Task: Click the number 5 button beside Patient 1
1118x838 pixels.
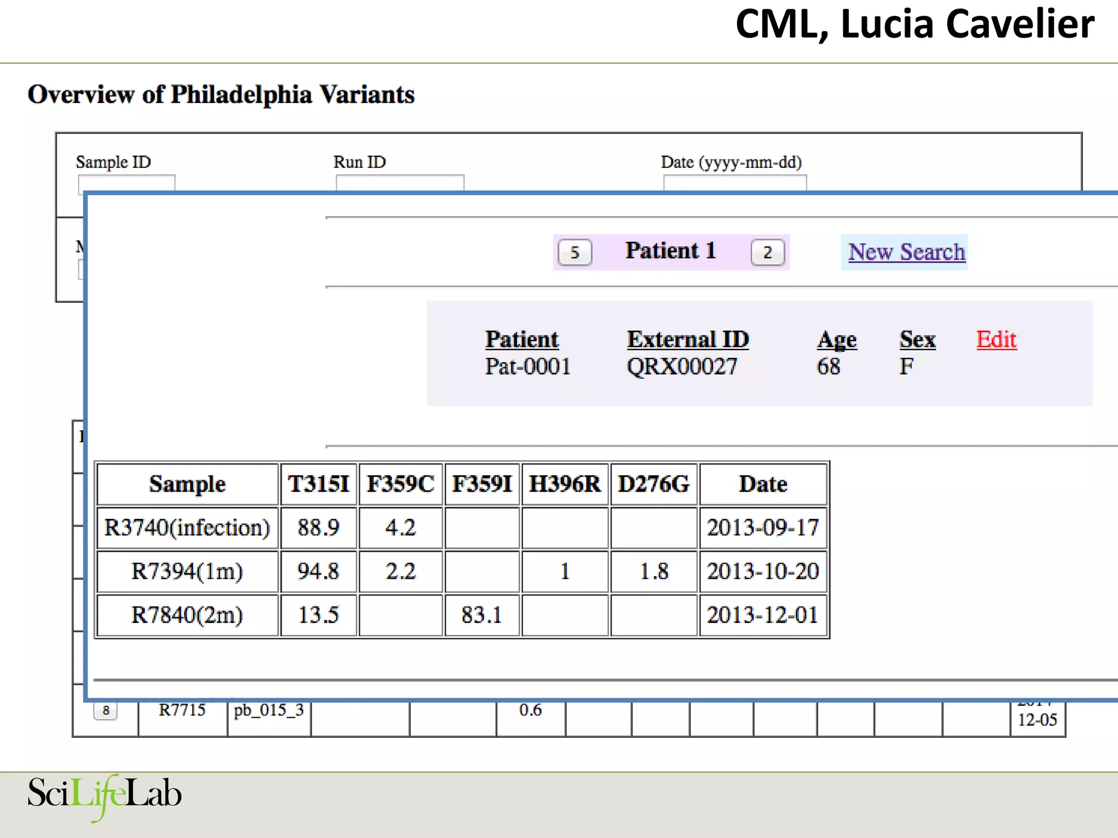Action: pyautogui.click(x=575, y=253)
